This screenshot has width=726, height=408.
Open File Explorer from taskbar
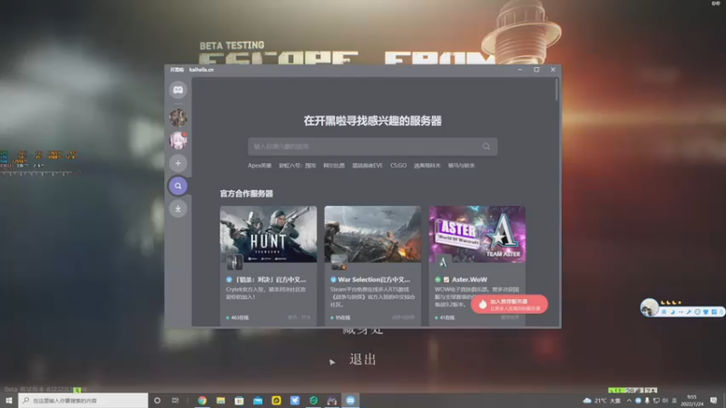tap(221, 401)
